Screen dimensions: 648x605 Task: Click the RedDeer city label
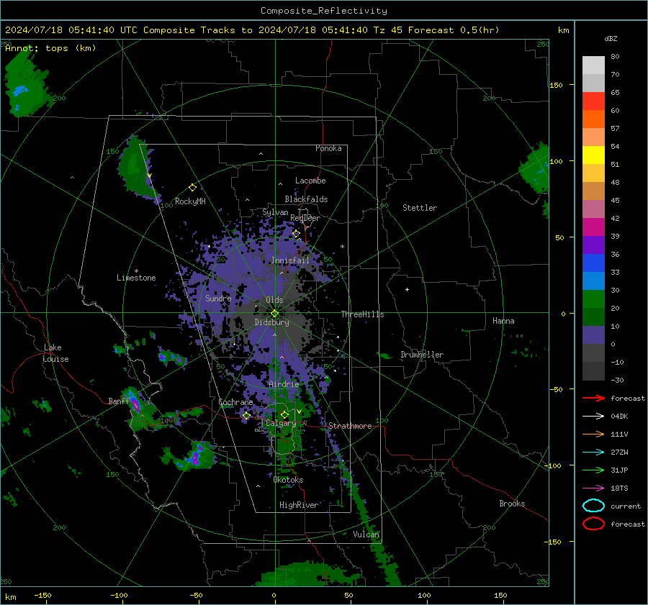tap(305, 218)
